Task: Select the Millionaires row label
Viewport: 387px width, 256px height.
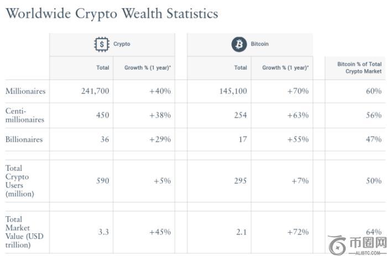Action: coord(25,91)
